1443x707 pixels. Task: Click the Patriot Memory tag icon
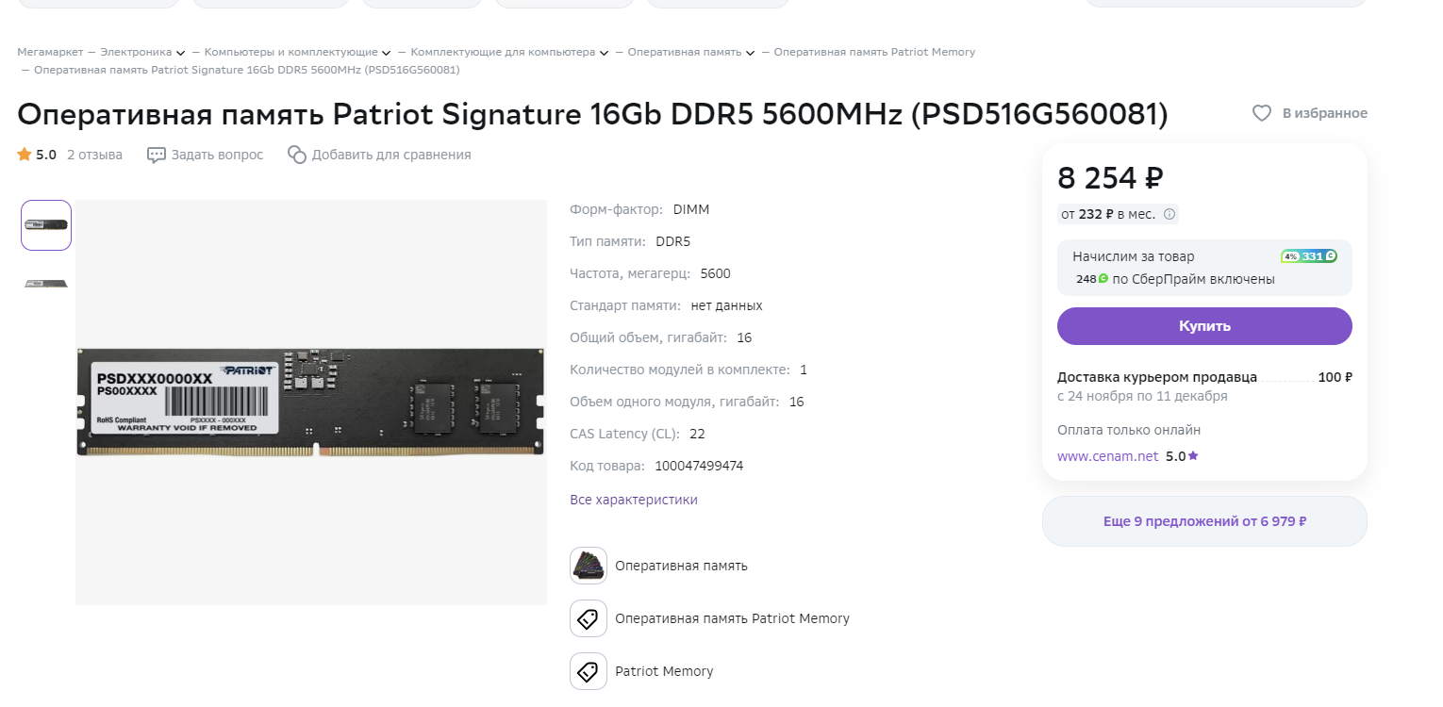pos(589,671)
